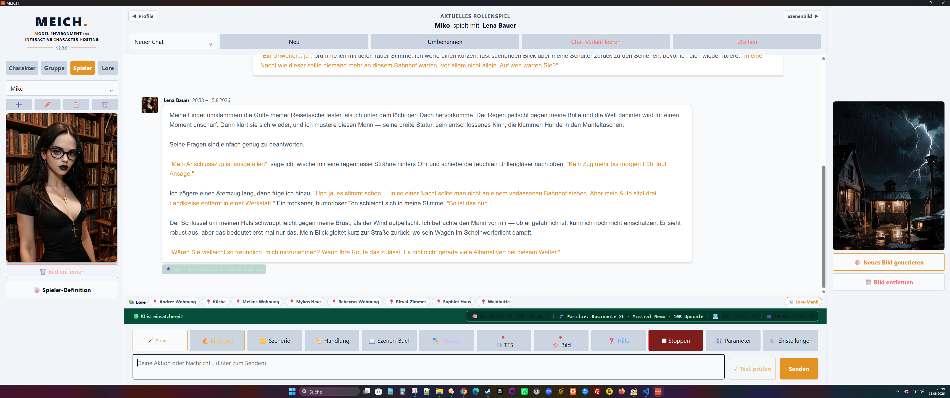Image resolution: width=950 pixels, height=398 pixels.
Task: Open the Szenerie button with folder icon
Action: click(x=275, y=341)
